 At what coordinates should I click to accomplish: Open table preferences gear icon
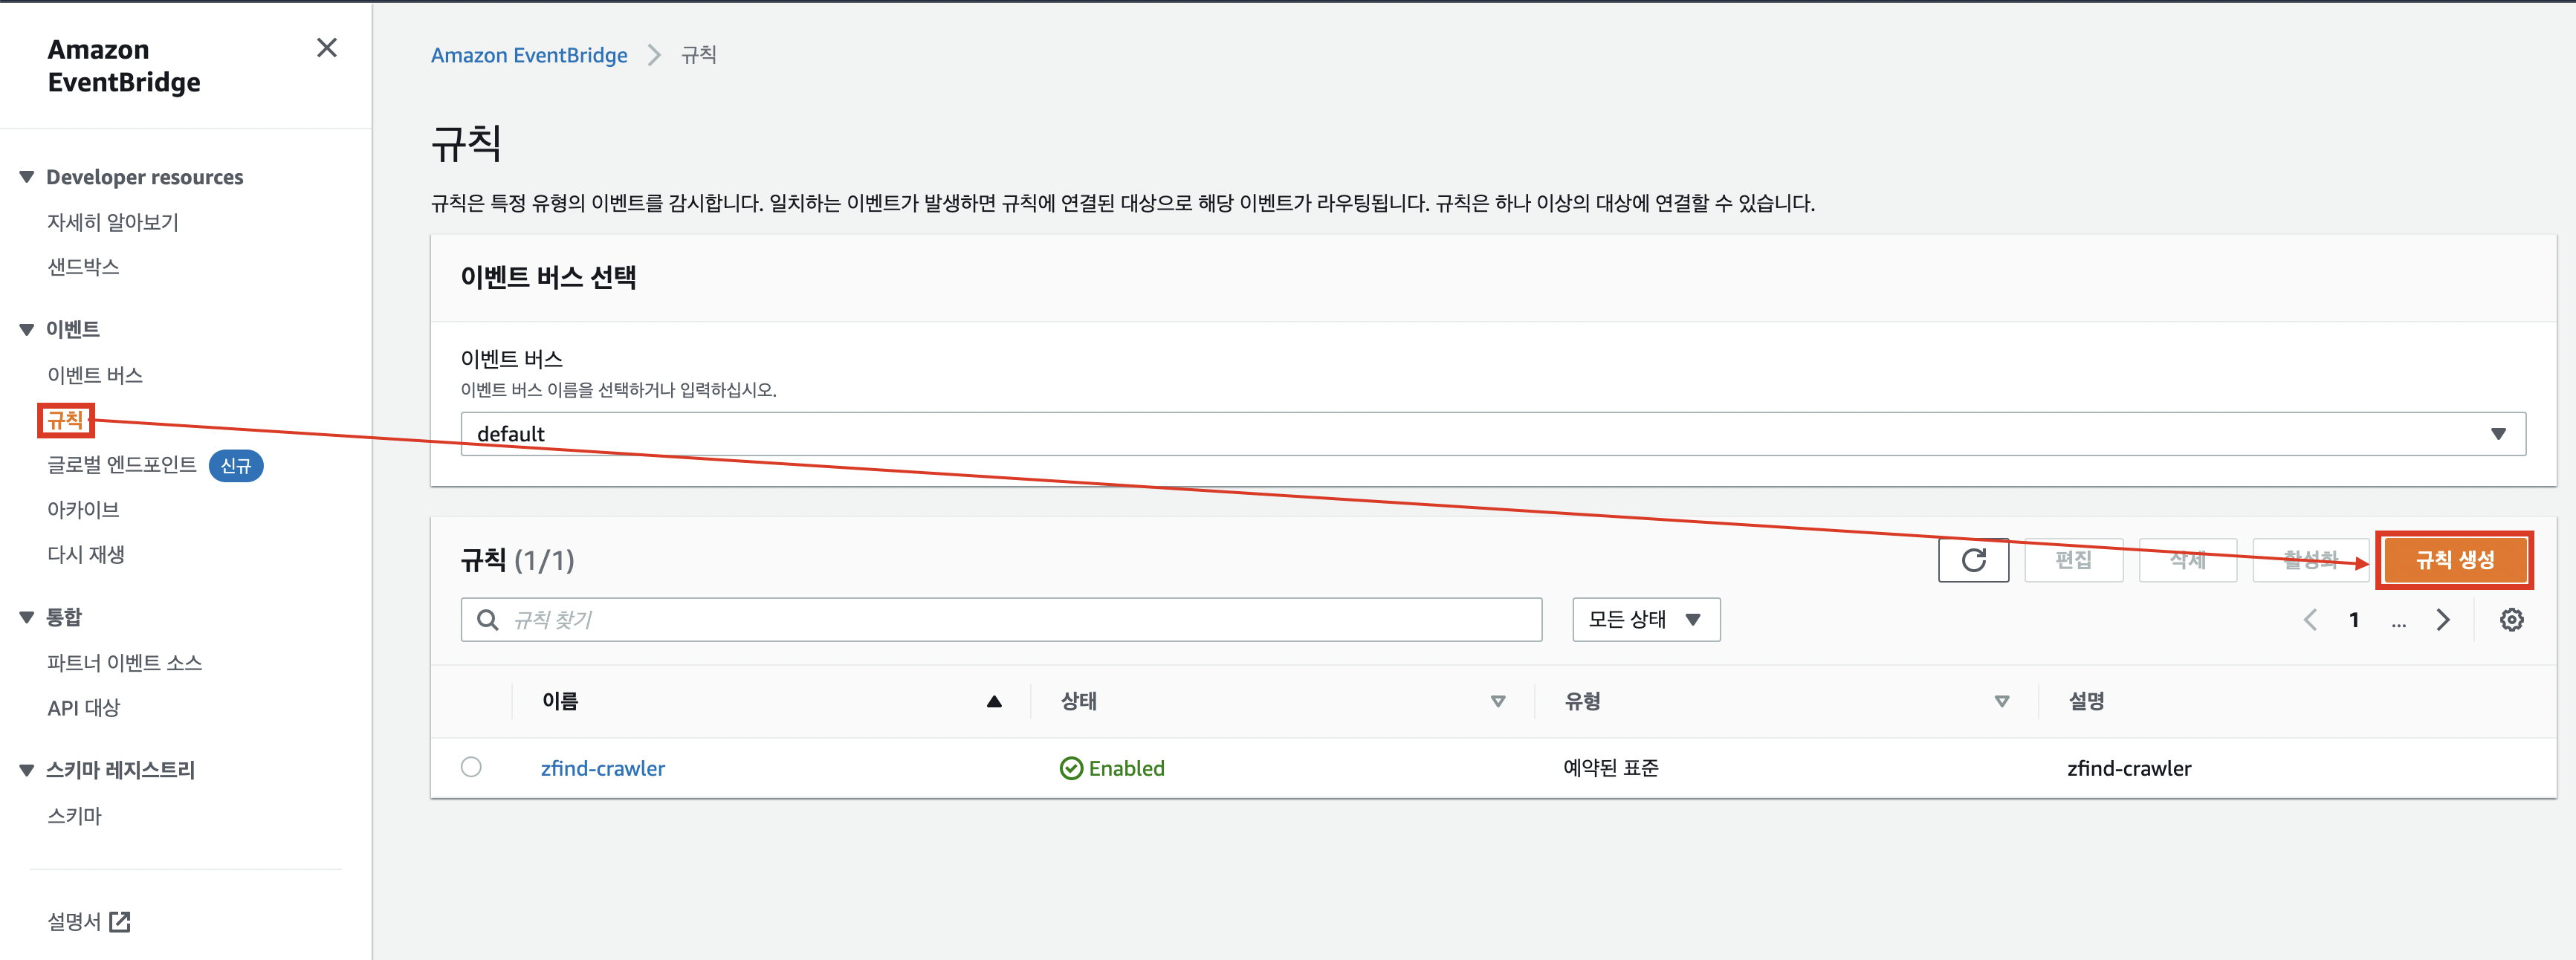[2510, 620]
